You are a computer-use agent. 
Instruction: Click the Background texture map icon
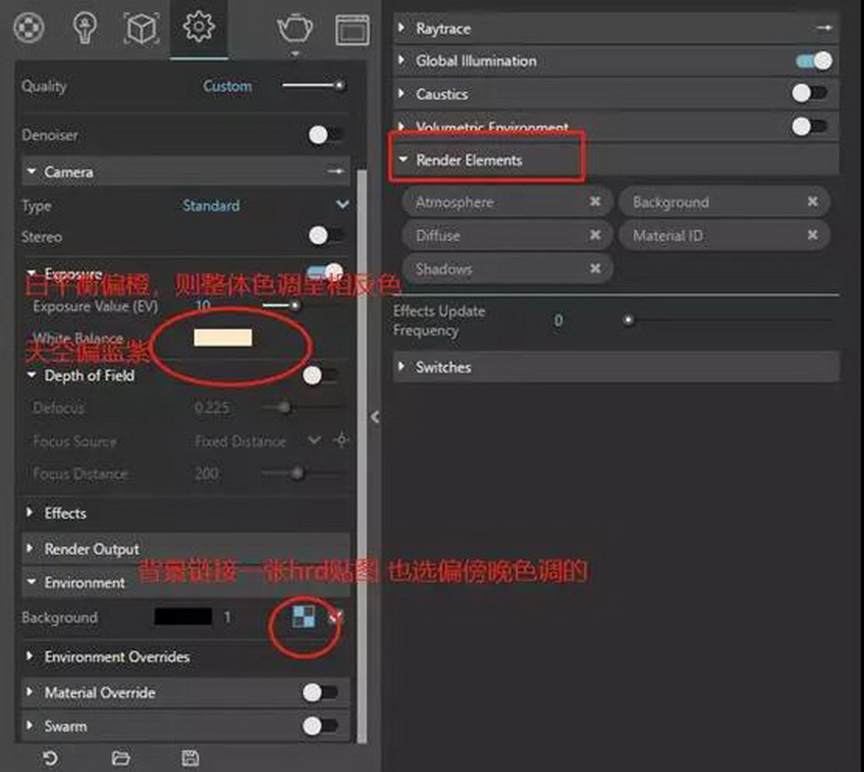coord(304,618)
